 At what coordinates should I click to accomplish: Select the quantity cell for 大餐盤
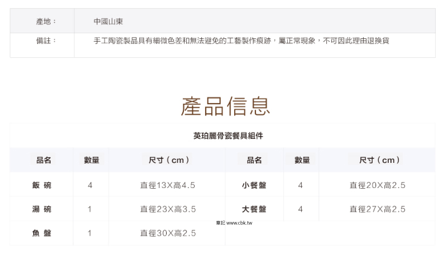(300, 209)
